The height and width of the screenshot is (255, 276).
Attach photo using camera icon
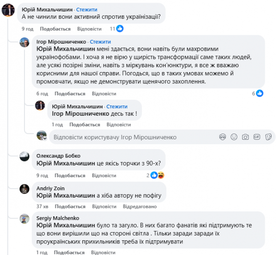[245, 137]
